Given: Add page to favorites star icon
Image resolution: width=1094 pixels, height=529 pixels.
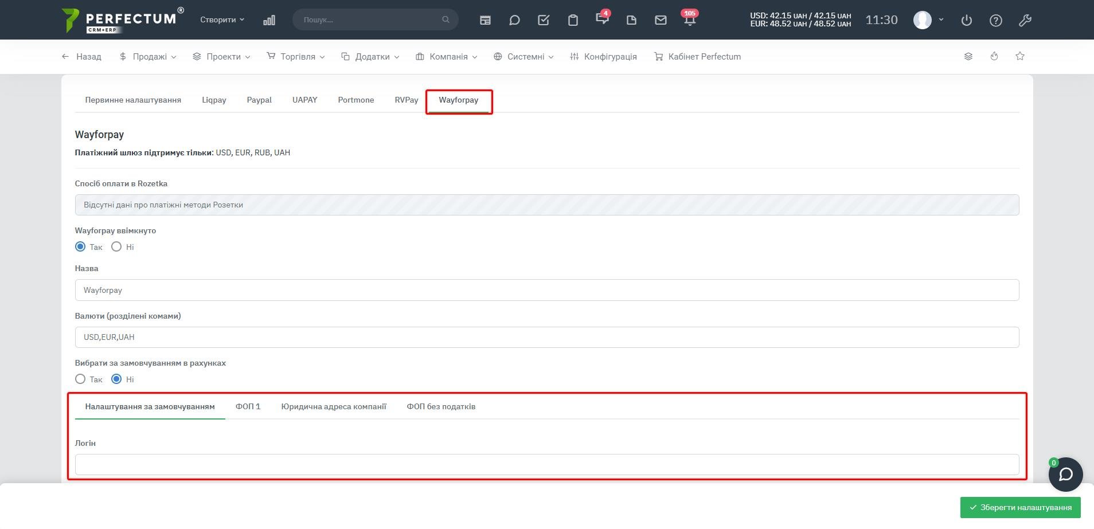Looking at the screenshot, I should click(1020, 56).
